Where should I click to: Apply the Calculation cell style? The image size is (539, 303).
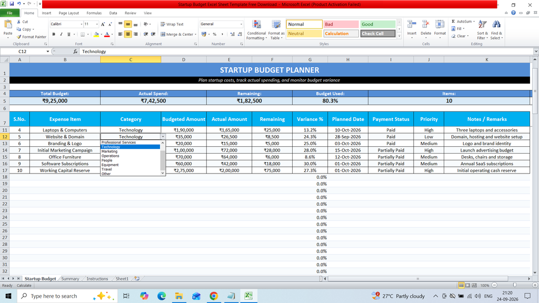pyautogui.click(x=341, y=34)
